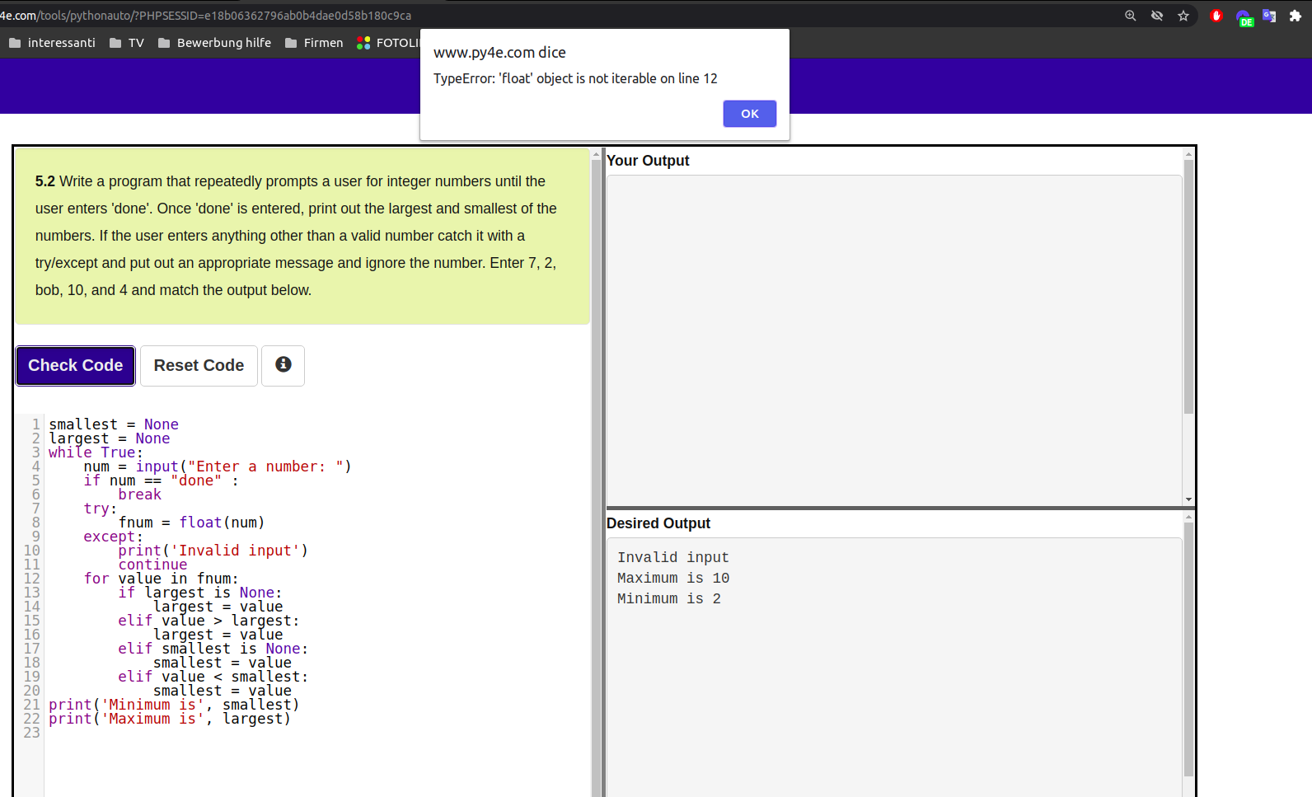Open the zoom magnifier icon in address bar
Screen dimensions: 1312x797
tap(1131, 16)
